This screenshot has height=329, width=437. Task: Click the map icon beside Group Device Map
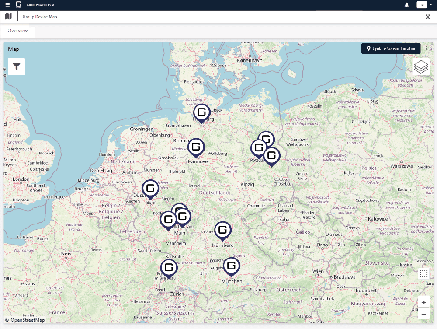pyautogui.click(x=8, y=16)
